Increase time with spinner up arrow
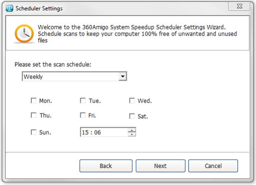The image size is (256, 185). (x=132, y=130)
